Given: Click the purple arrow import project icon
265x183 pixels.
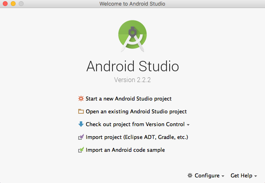Looking at the screenshot, I should coord(81,137).
